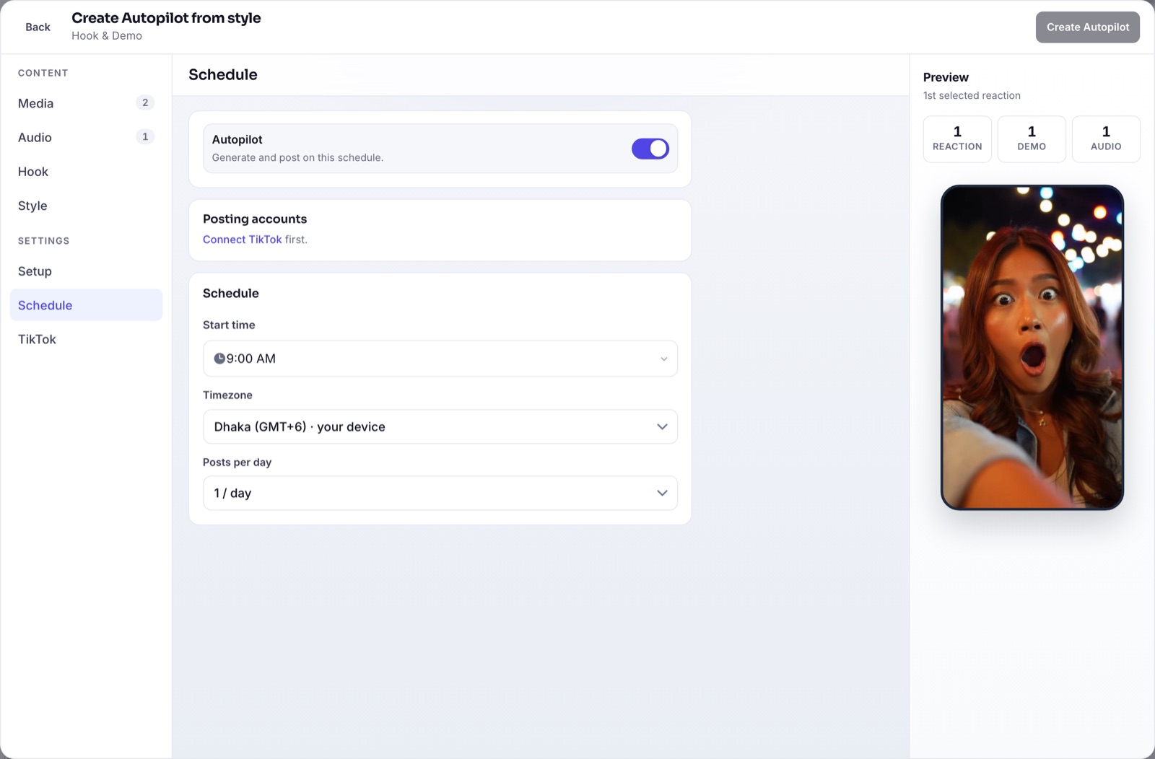Open TikTok settings in sidebar
The width and height of the screenshot is (1155, 759).
pyautogui.click(x=86, y=339)
